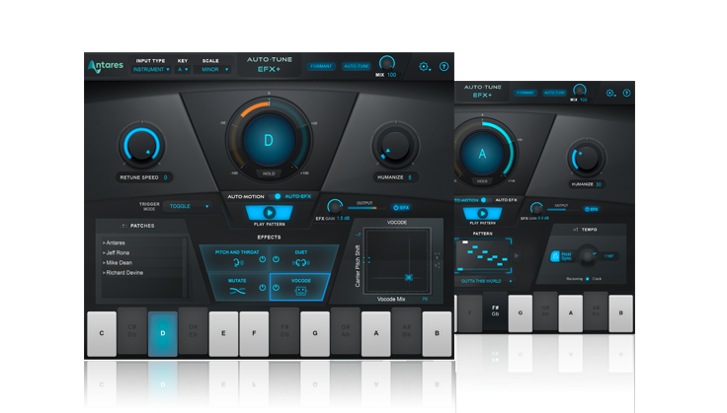The image size is (727, 413).
Task: Click the XY pad X-axis lock icon
Action: pos(437,255)
